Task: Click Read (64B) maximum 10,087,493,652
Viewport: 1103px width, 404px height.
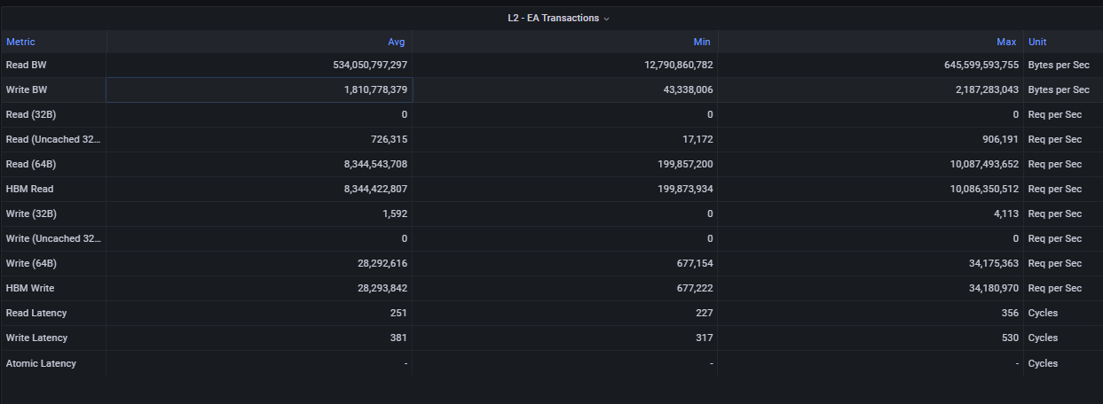Action: (984, 164)
